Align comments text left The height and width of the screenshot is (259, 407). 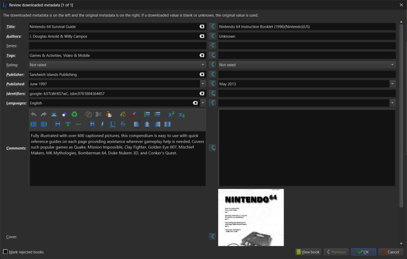pyautogui.click(x=137, y=124)
